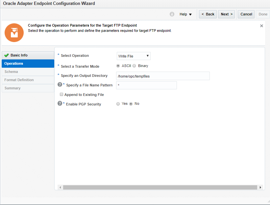270x205 pixels.
Task: Click the horizontal scrollbar right arrow
Action: (260, 187)
